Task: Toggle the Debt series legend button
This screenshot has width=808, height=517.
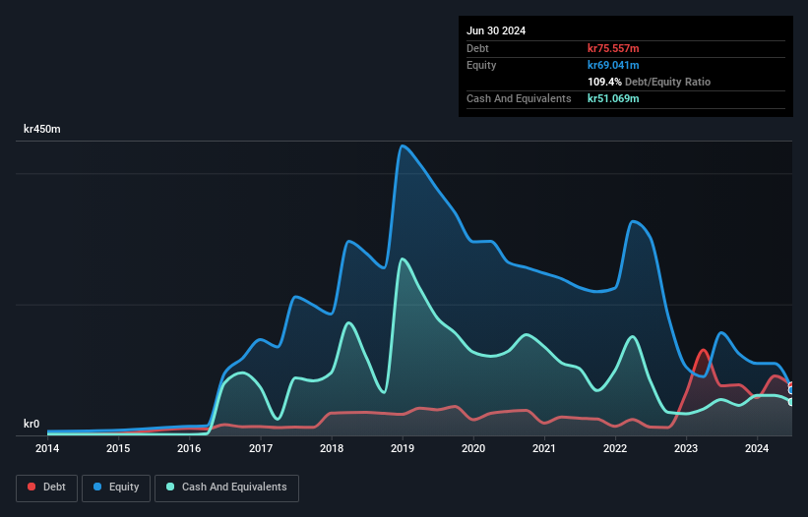Action: click(x=47, y=488)
